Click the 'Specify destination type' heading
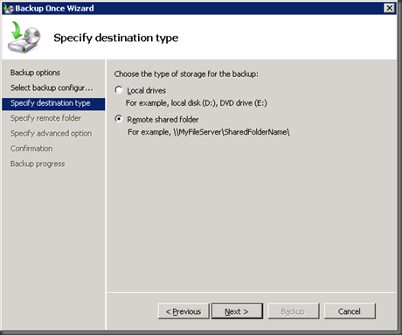The width and height of the screenshot is (402, 335). coord(116,38)
